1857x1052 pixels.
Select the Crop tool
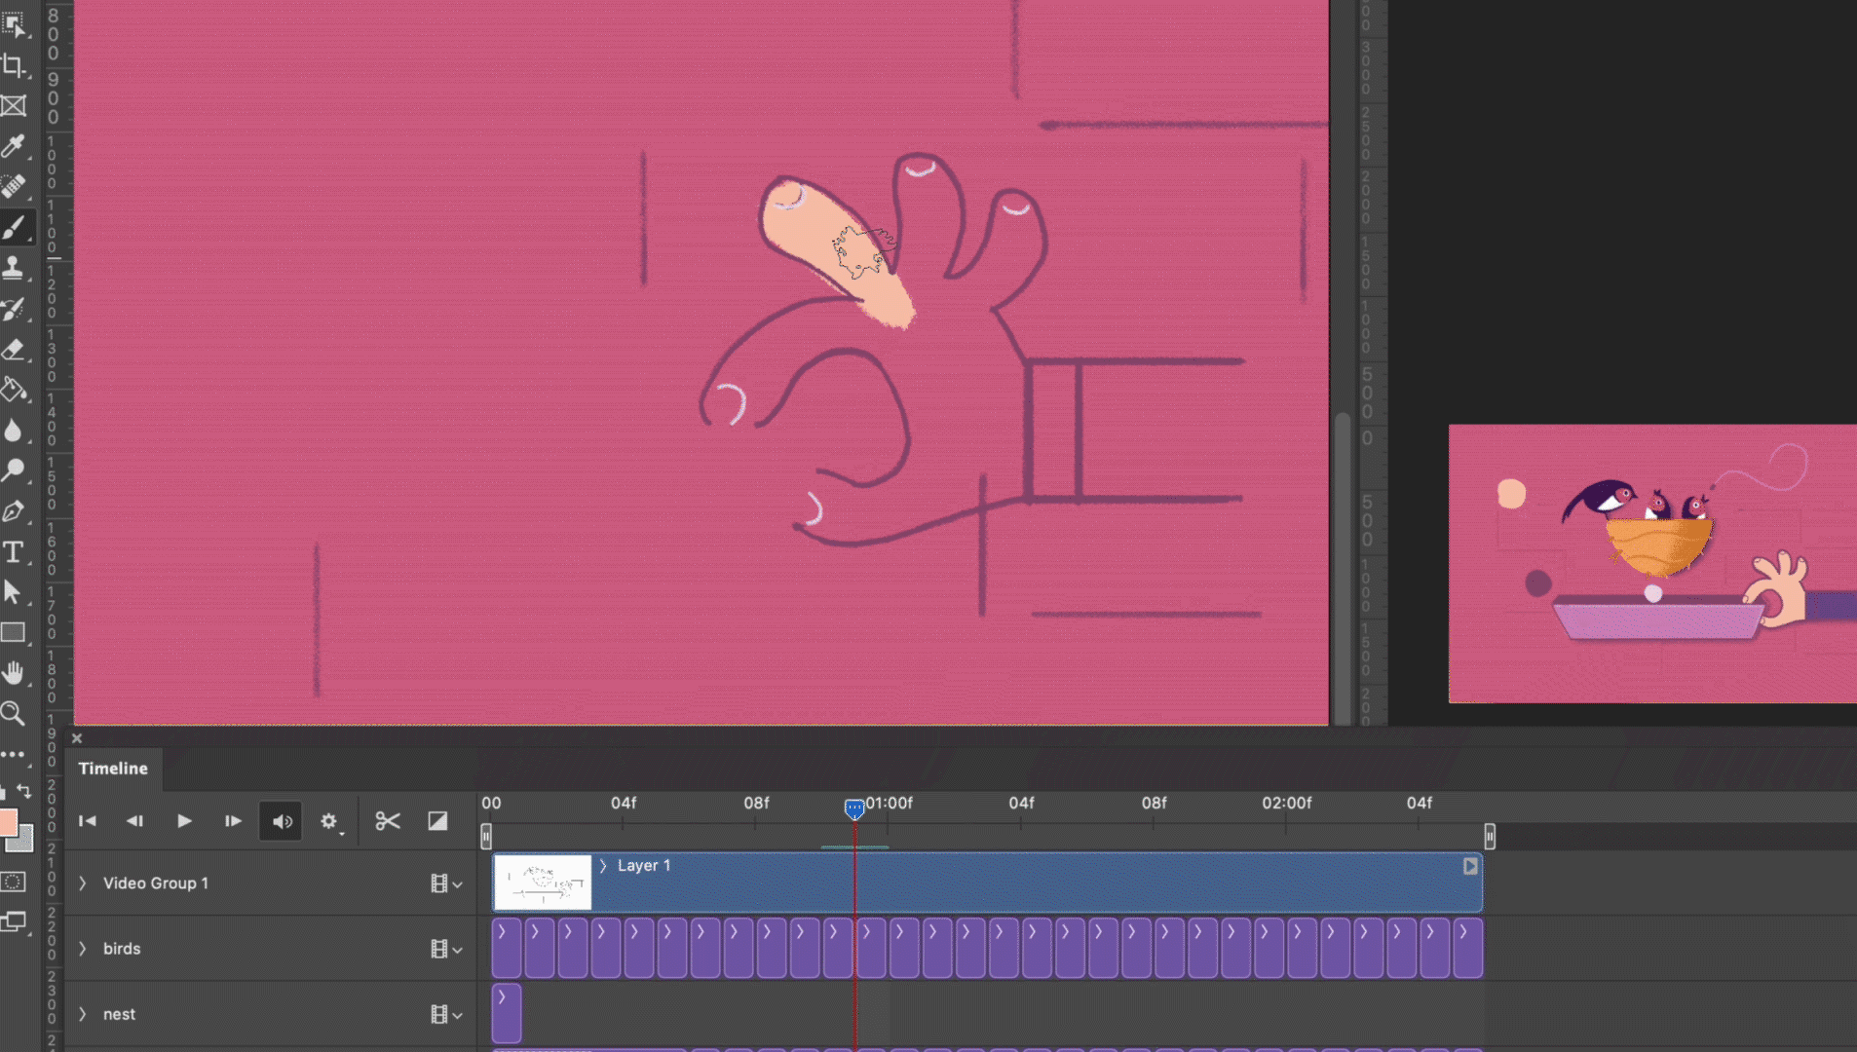14,66
